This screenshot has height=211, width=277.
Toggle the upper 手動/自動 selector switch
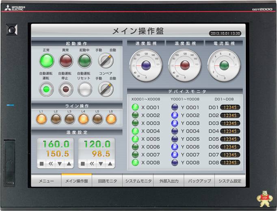106,61
